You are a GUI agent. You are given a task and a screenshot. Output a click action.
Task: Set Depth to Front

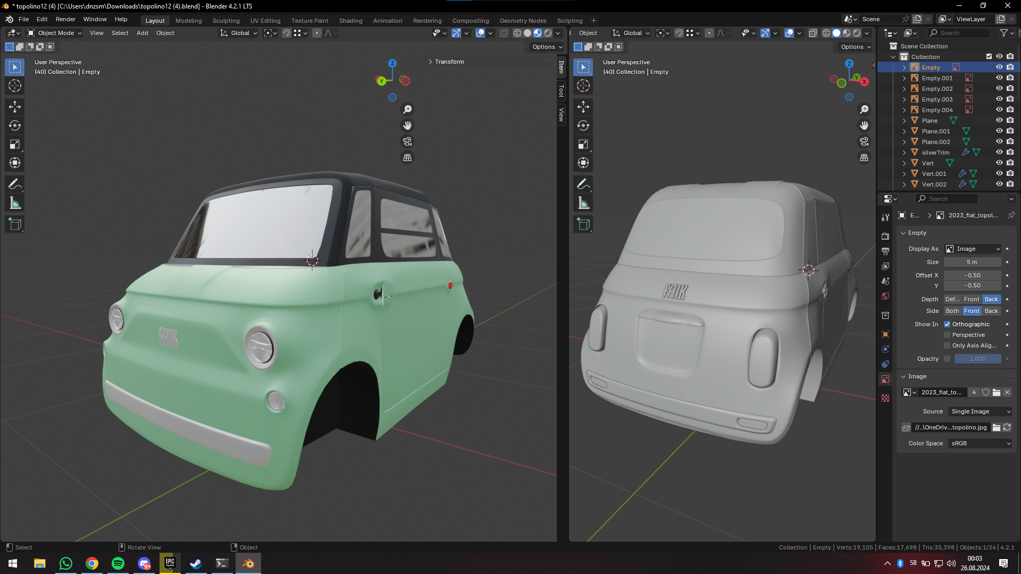pos(971,299)
